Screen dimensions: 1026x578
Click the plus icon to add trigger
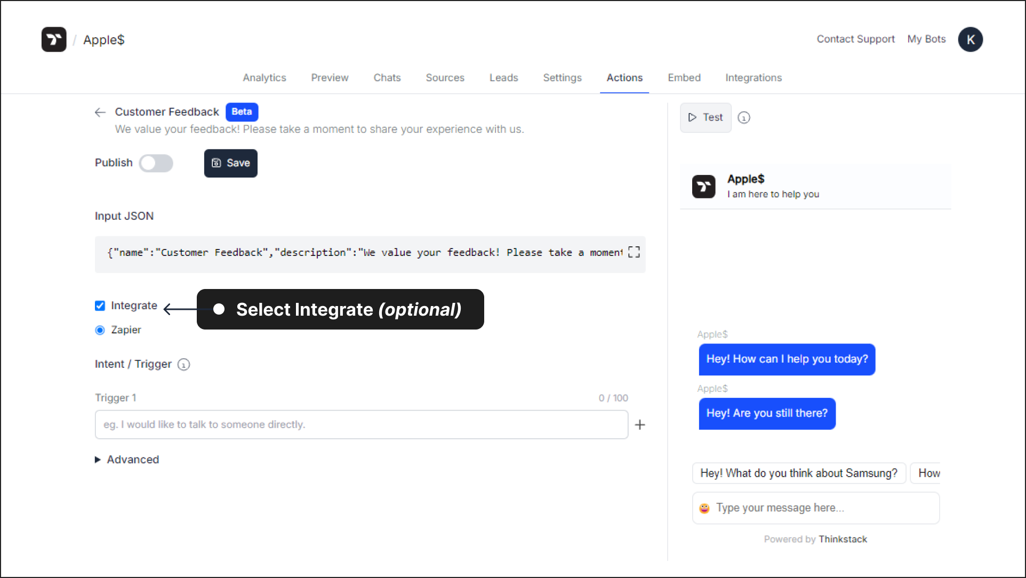(x=641, y=424)
